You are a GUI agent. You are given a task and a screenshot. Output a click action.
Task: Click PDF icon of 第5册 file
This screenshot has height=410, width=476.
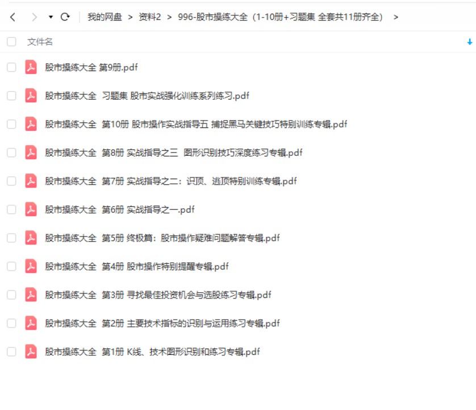[31, 238]
